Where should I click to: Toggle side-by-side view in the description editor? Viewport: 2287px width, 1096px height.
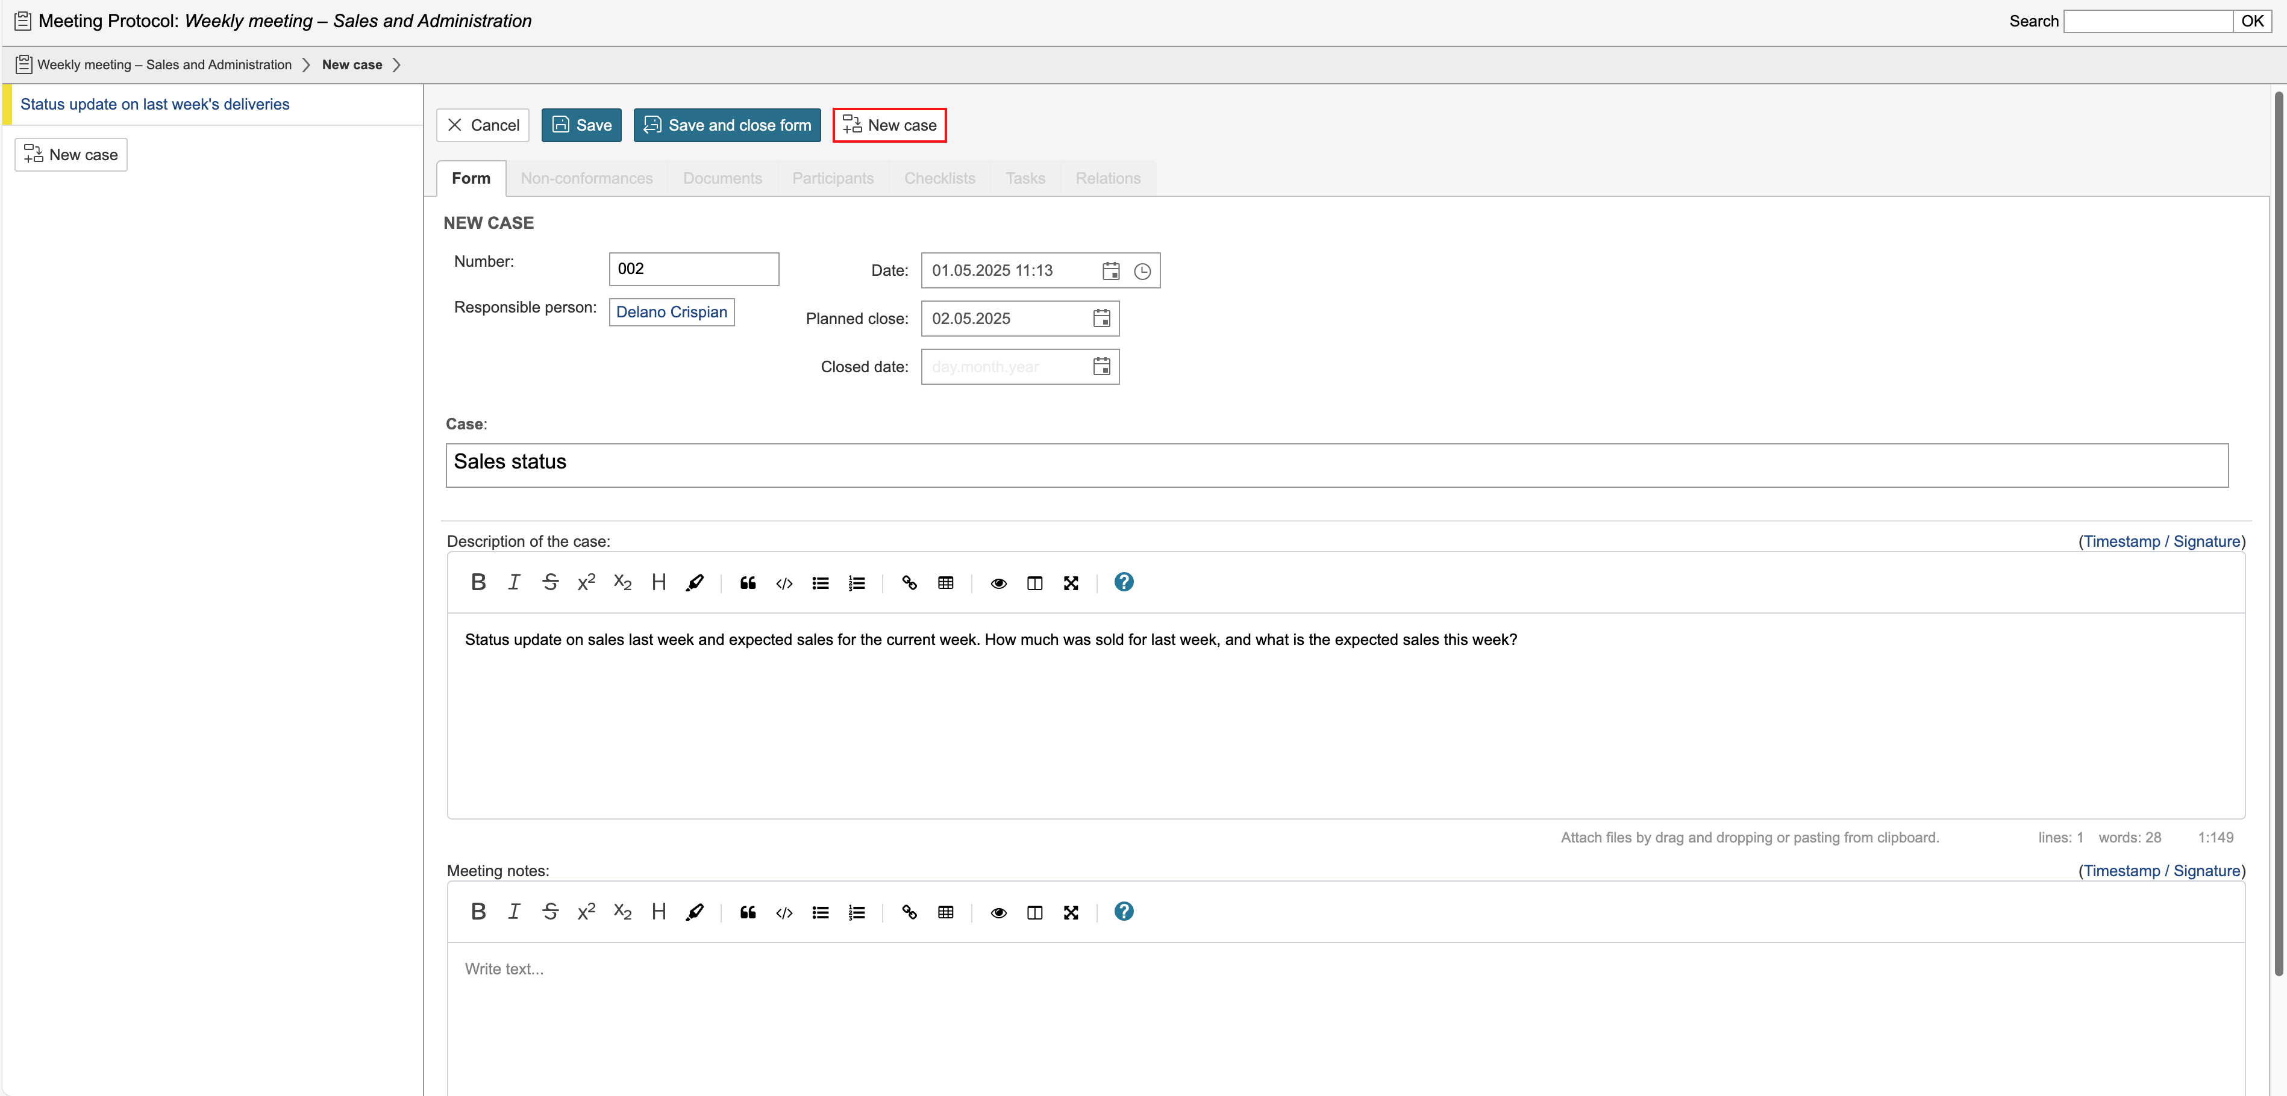1034,583
